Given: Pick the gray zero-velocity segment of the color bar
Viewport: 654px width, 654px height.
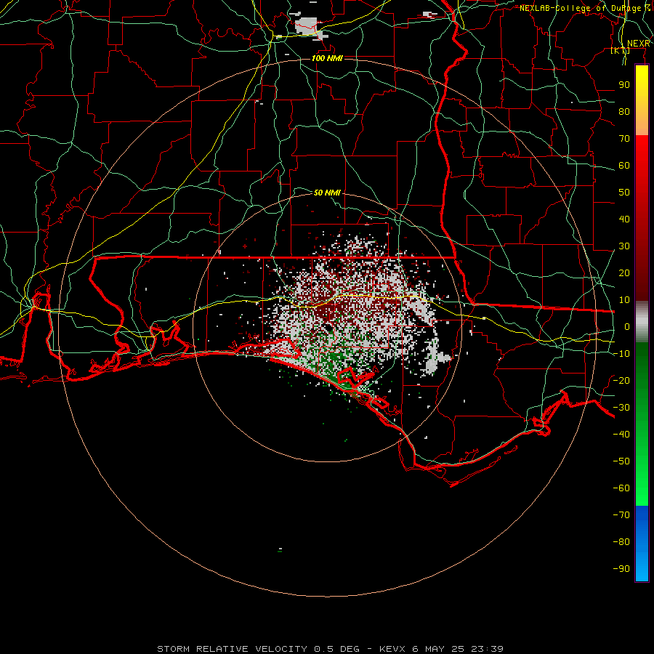Looking at the screenshot, I should click(642, 322).
